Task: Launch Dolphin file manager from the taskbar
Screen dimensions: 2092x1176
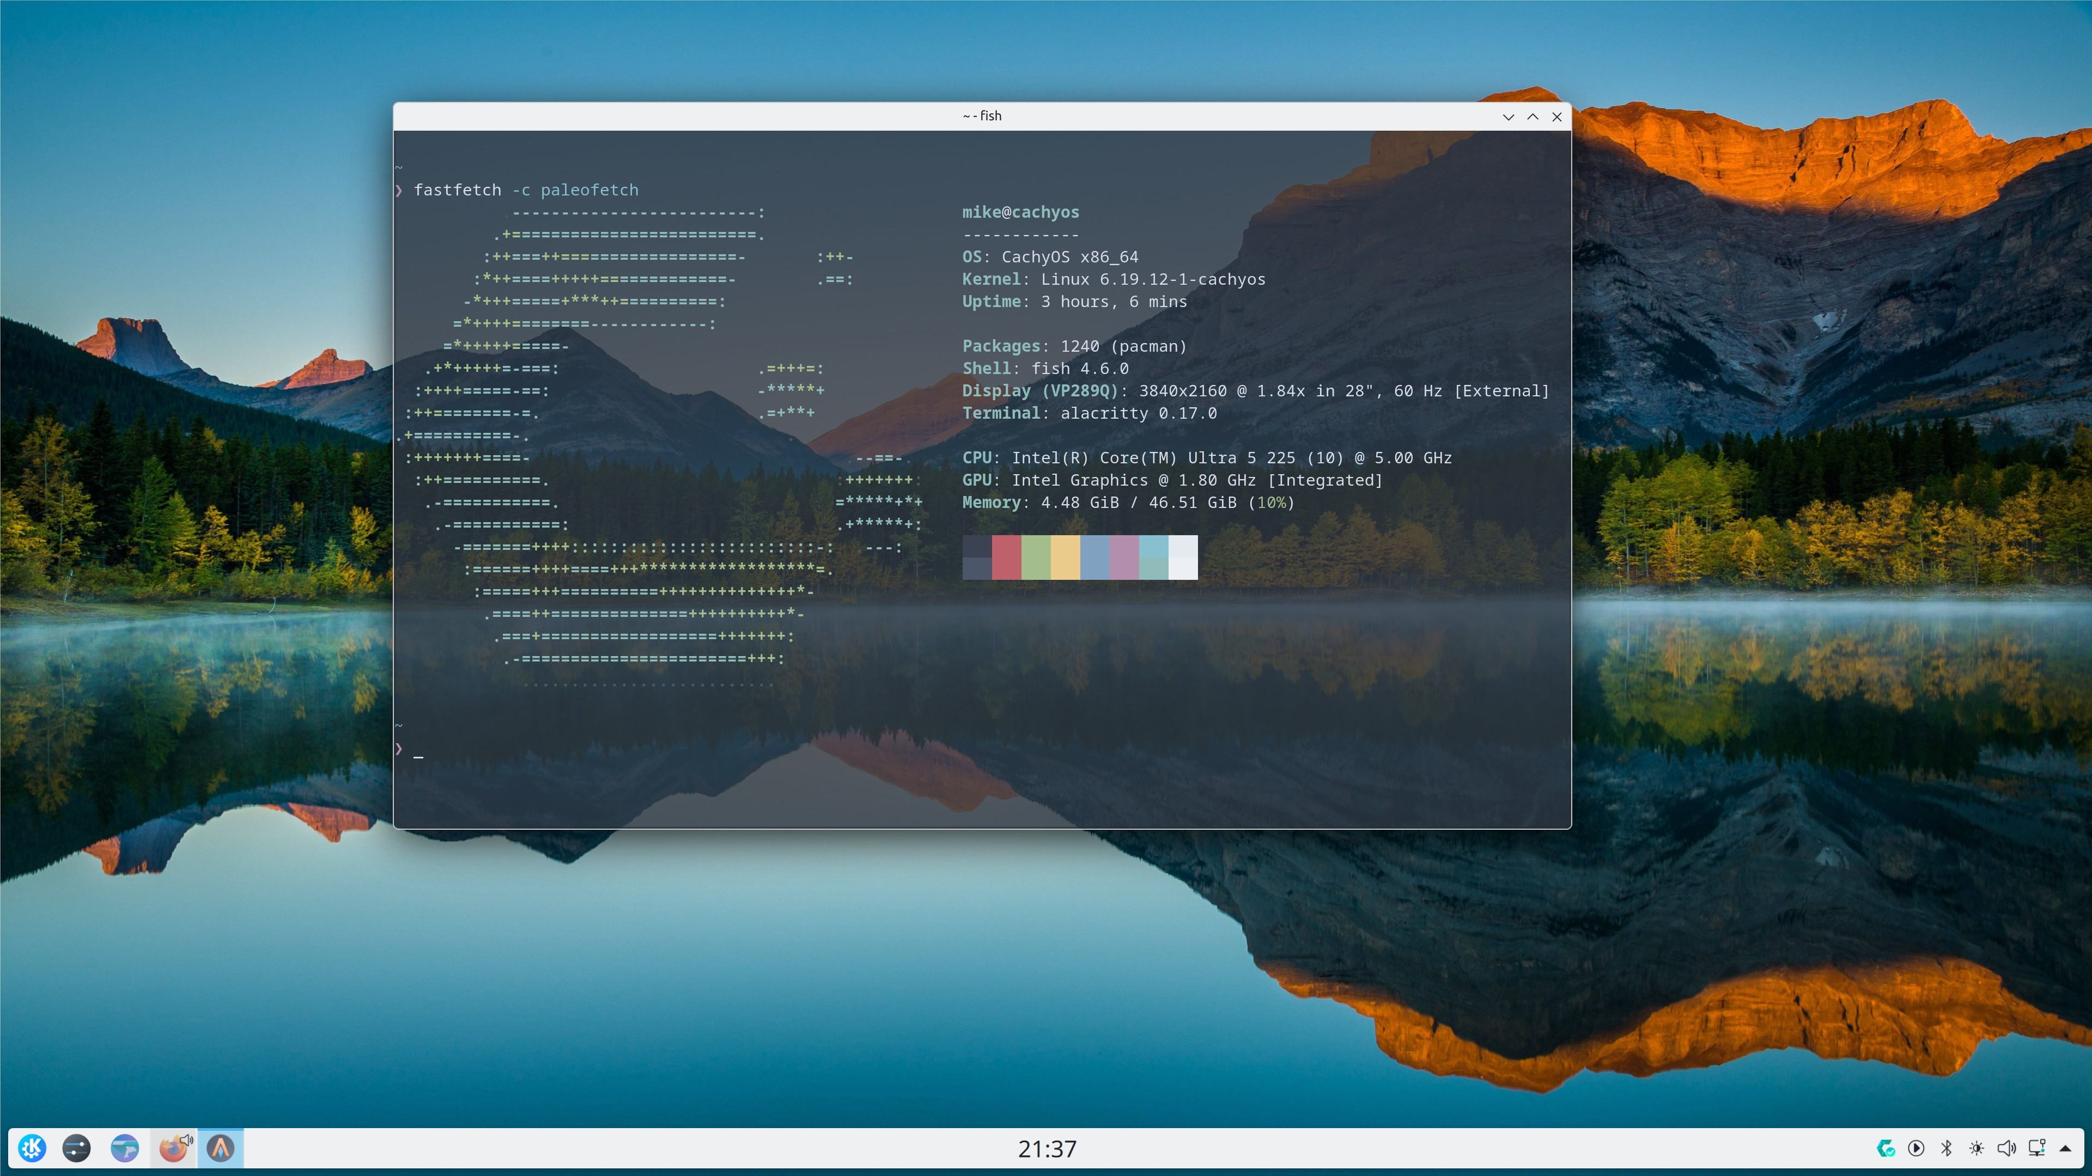Action: [x=124, y=1148]
